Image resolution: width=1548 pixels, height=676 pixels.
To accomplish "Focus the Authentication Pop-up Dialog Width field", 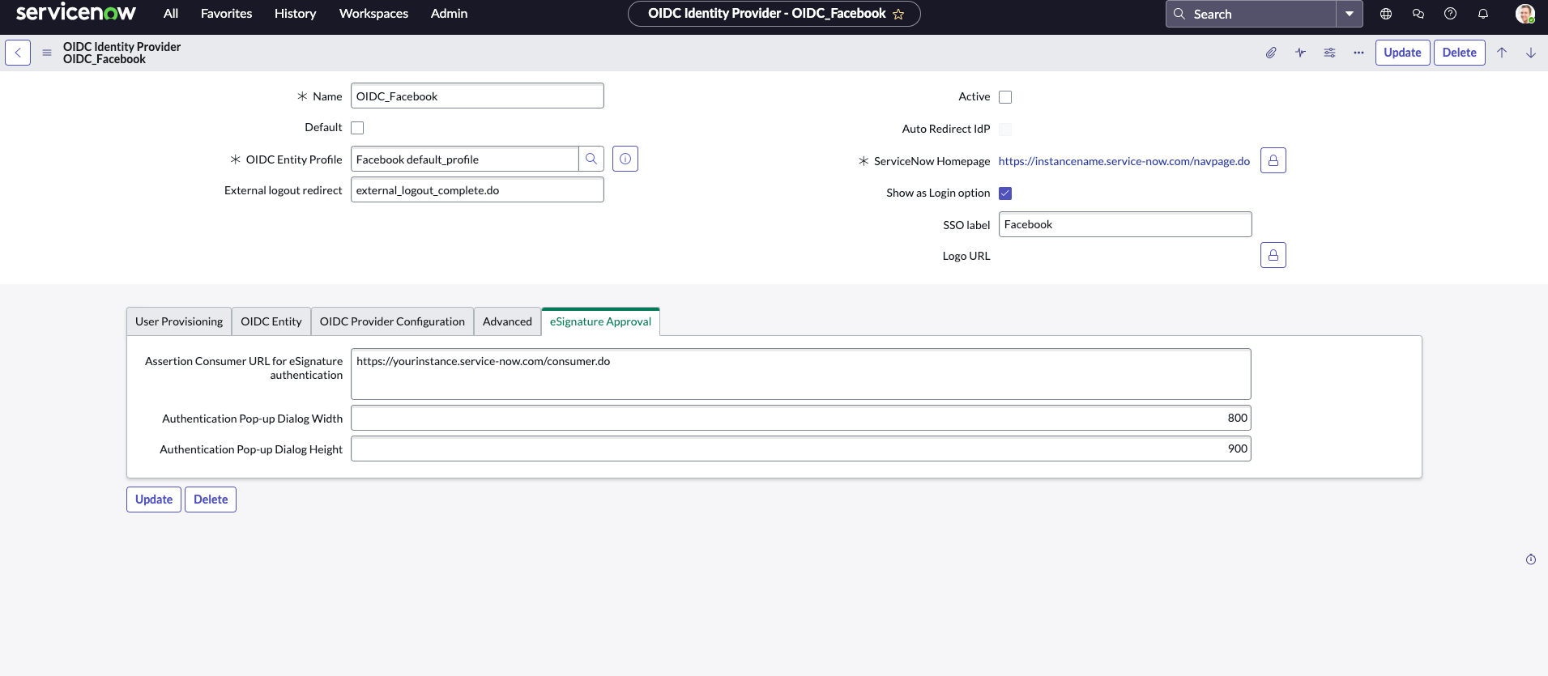I will click(x=801, y=418).
